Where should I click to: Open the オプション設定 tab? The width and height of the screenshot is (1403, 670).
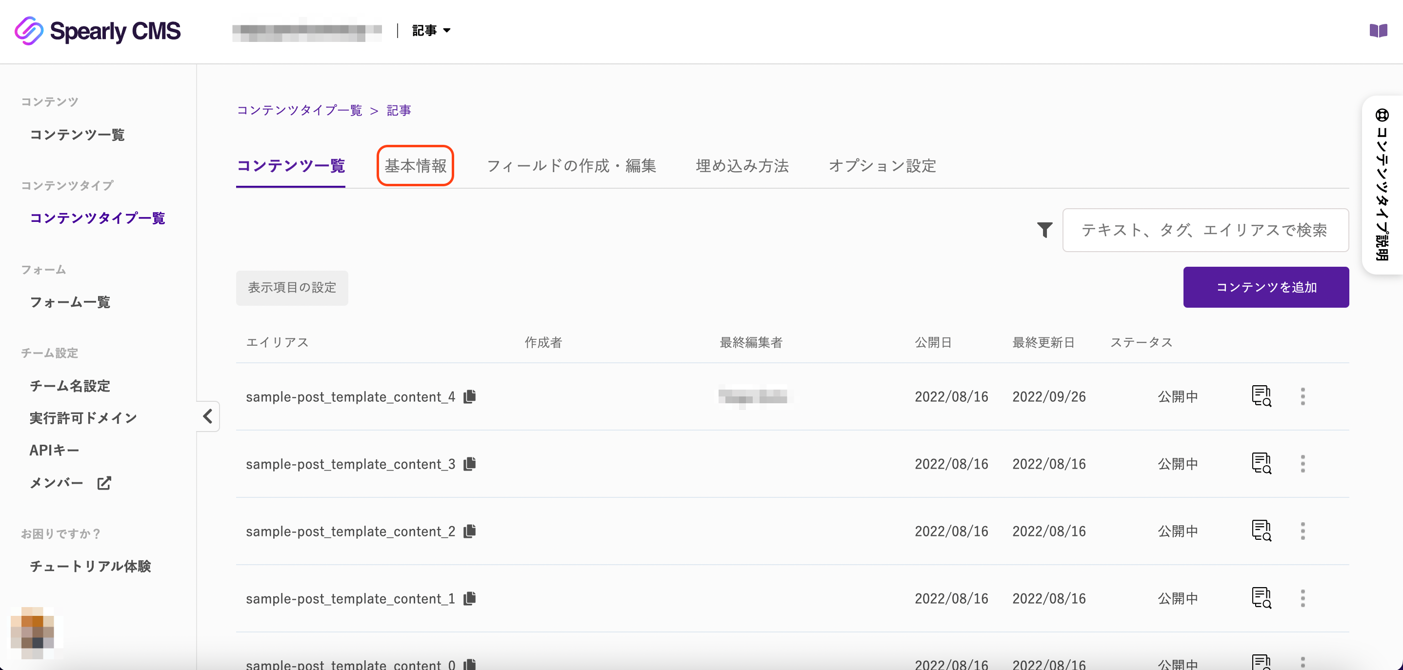882,165
